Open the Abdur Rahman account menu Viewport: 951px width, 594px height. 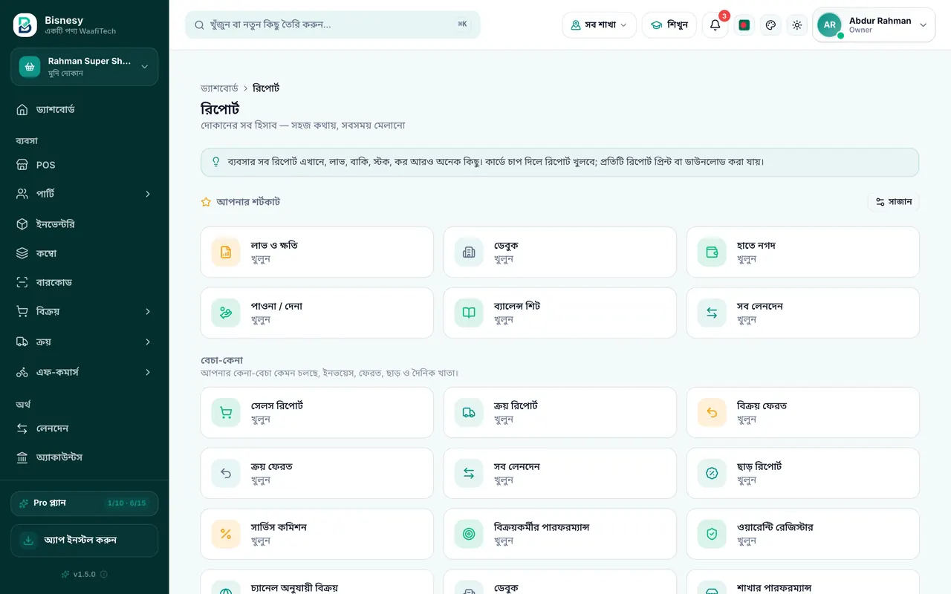[x=874, y=25]
